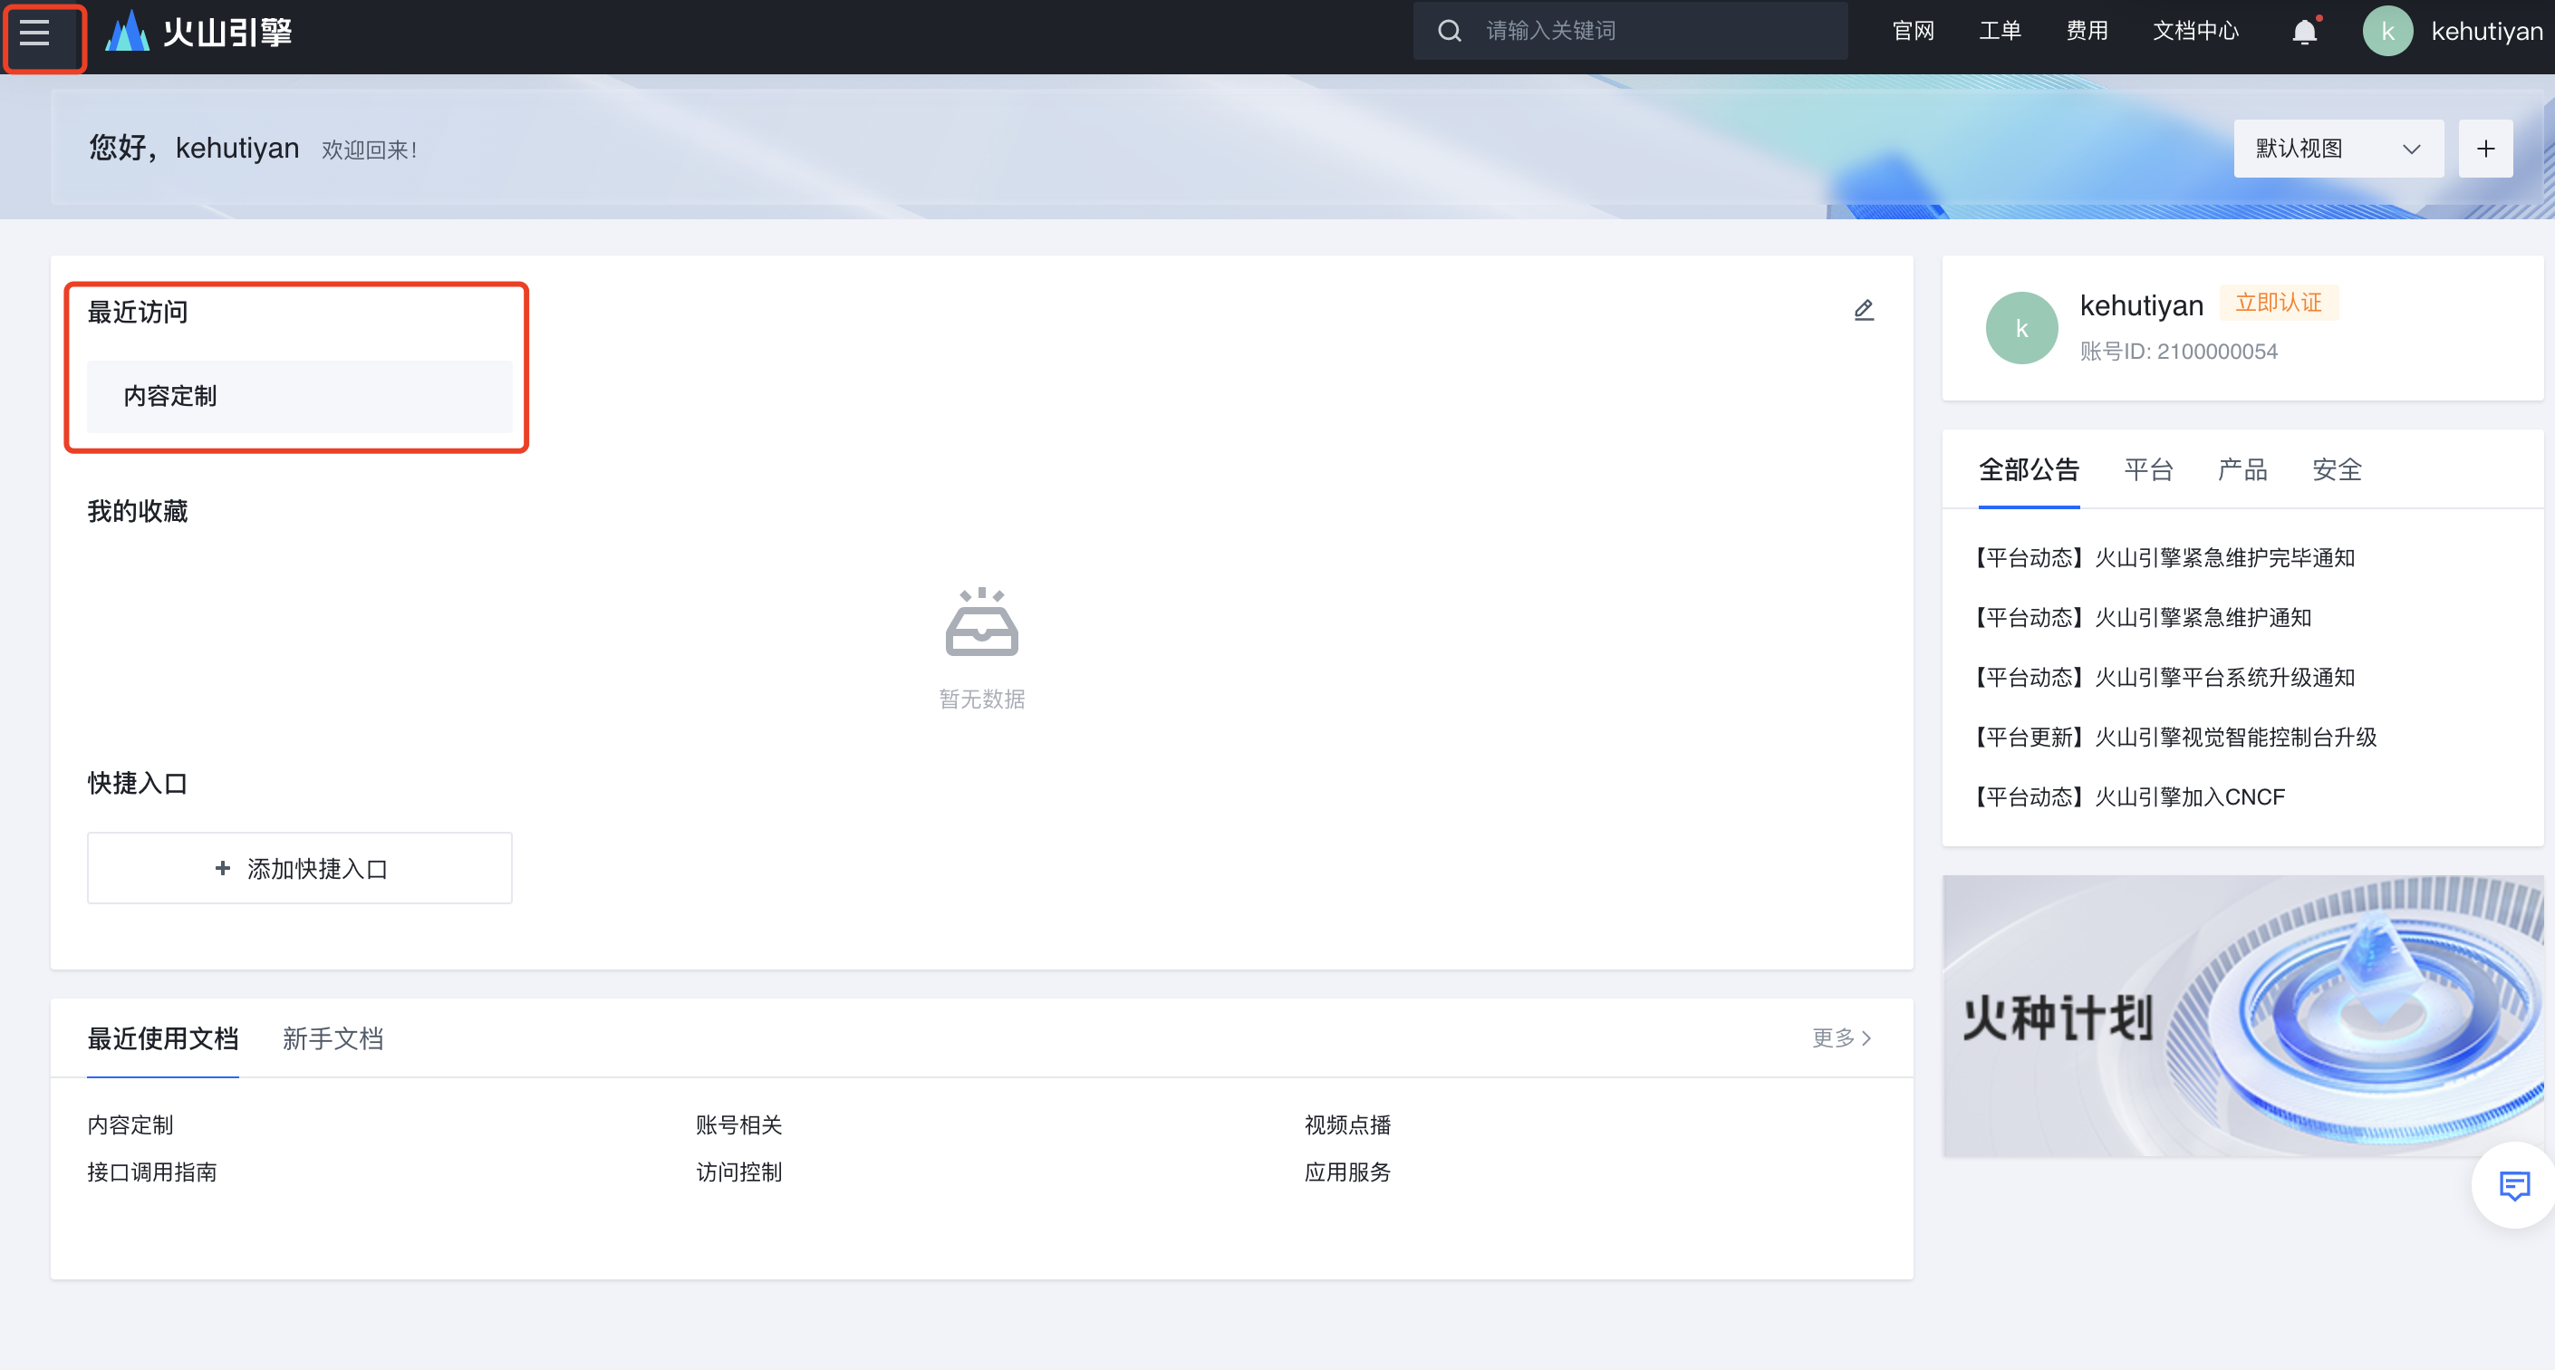Open 火山引擎视觉智能控制台升级 announcement

(2171, 737)
